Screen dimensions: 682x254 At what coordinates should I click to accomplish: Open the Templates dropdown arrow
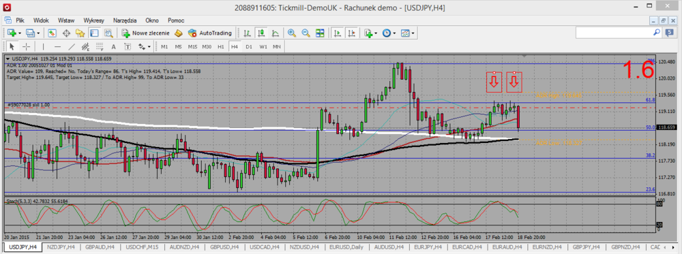pos(413,33)
